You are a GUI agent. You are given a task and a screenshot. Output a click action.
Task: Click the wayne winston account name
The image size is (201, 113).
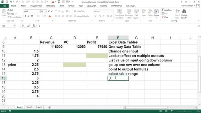(x=187, y=6)
